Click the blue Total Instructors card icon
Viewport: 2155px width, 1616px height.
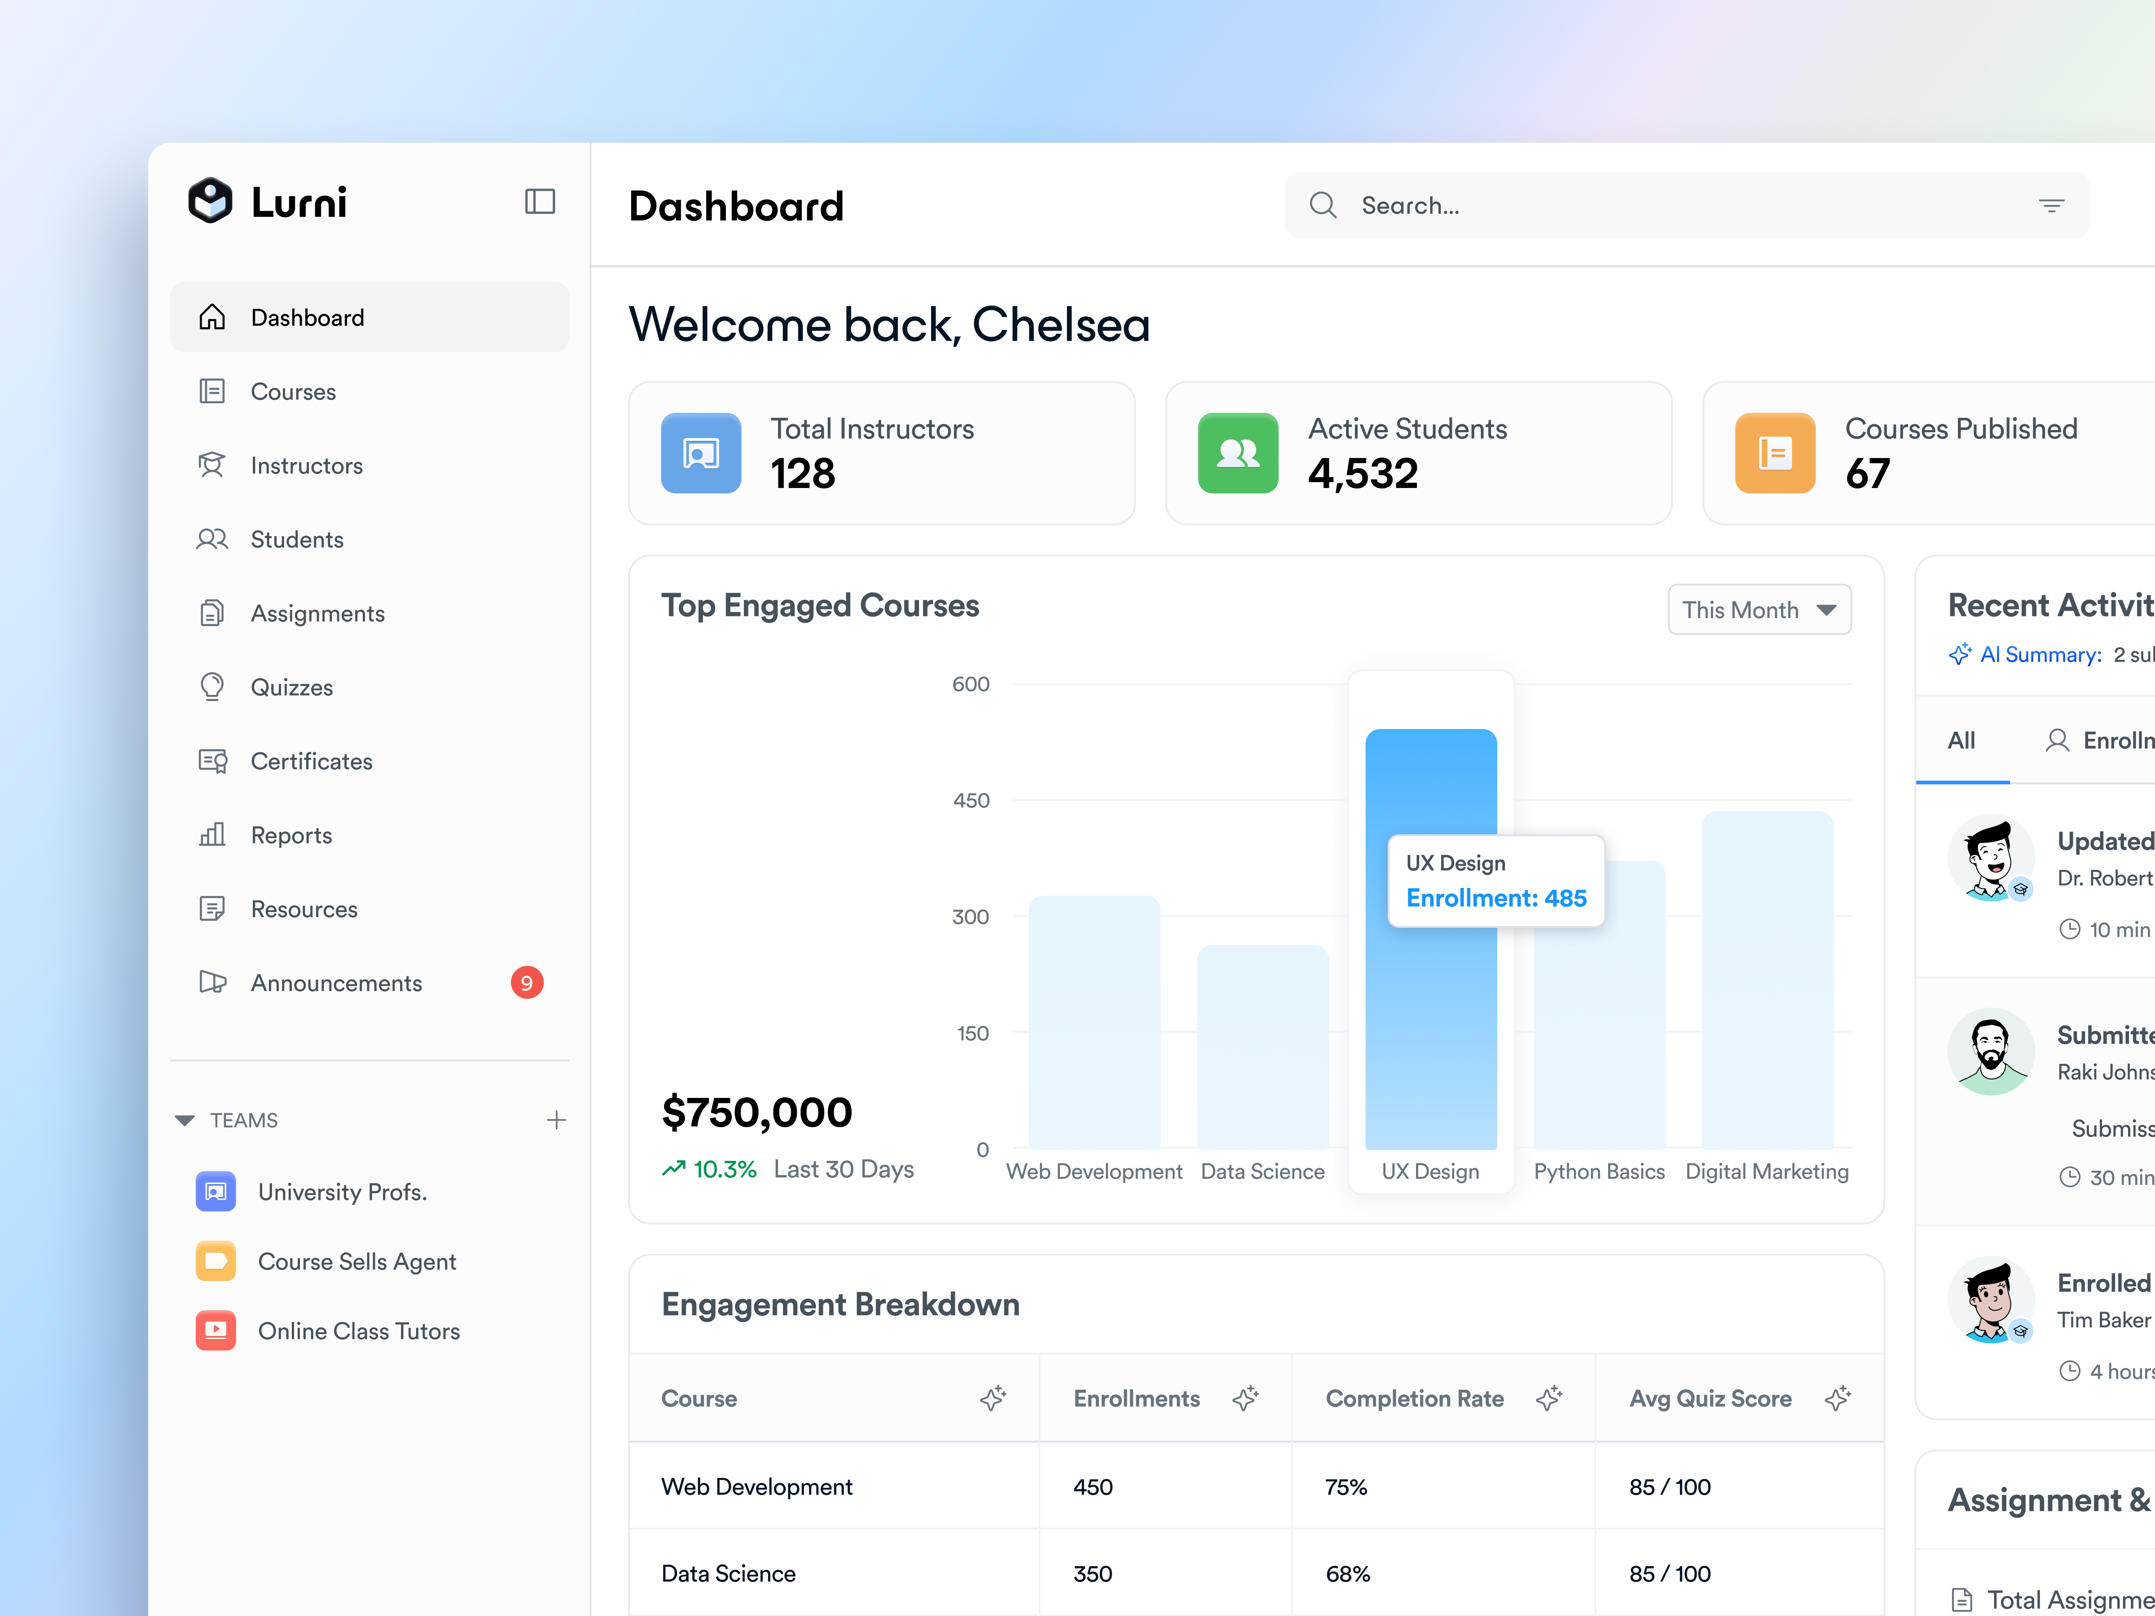pos(701,453)
